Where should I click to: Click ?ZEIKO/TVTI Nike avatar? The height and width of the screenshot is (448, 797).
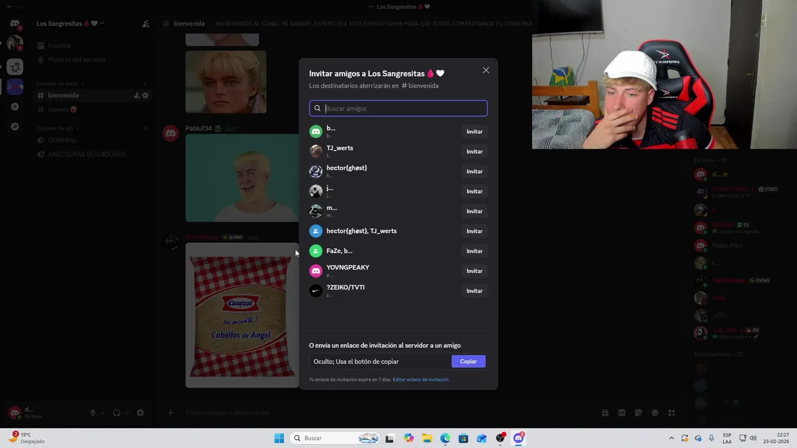pyautogui.click(x=316, y=291)
